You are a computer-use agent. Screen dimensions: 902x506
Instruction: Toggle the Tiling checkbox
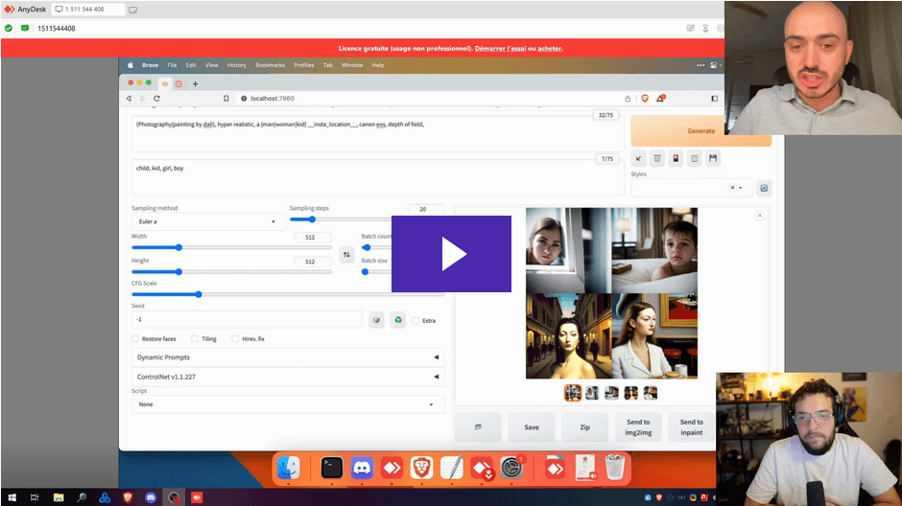[x=195, y=338]
